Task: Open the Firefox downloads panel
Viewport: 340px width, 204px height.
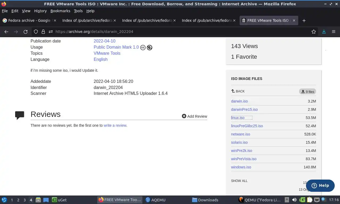Action: click(x=324, y=32)
